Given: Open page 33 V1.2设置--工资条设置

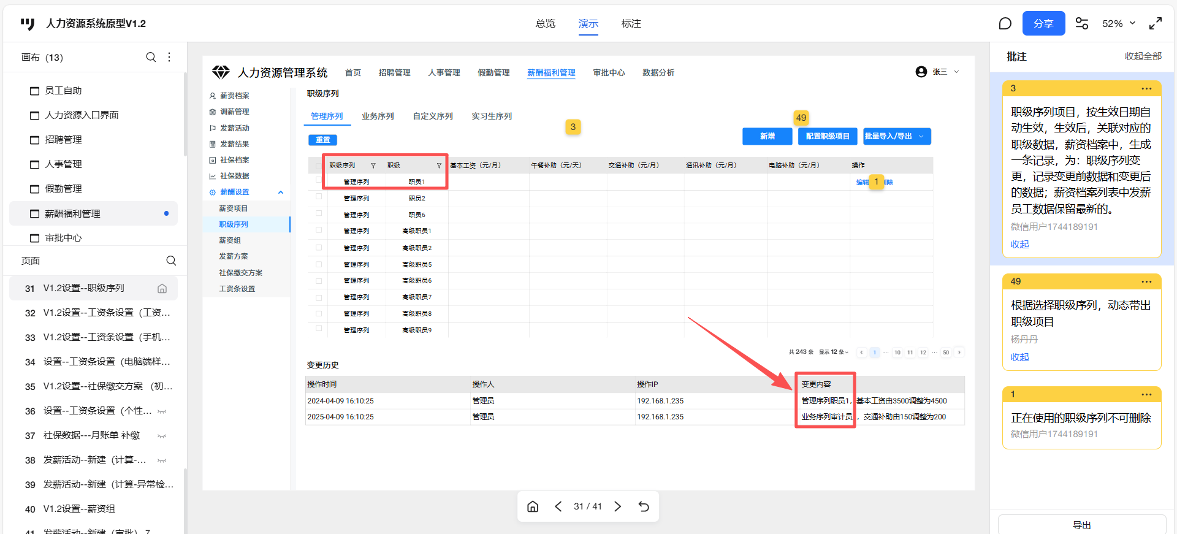Looking at the screenshot, I should [x=106, y=337].
